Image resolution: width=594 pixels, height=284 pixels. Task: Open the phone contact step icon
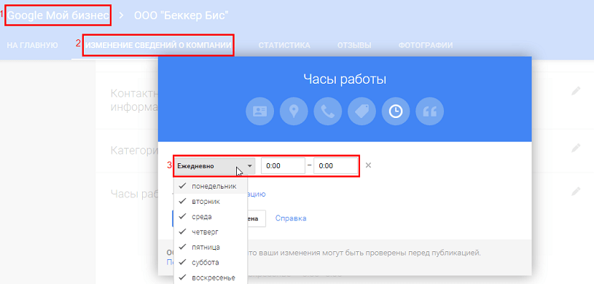pos(328,111)
